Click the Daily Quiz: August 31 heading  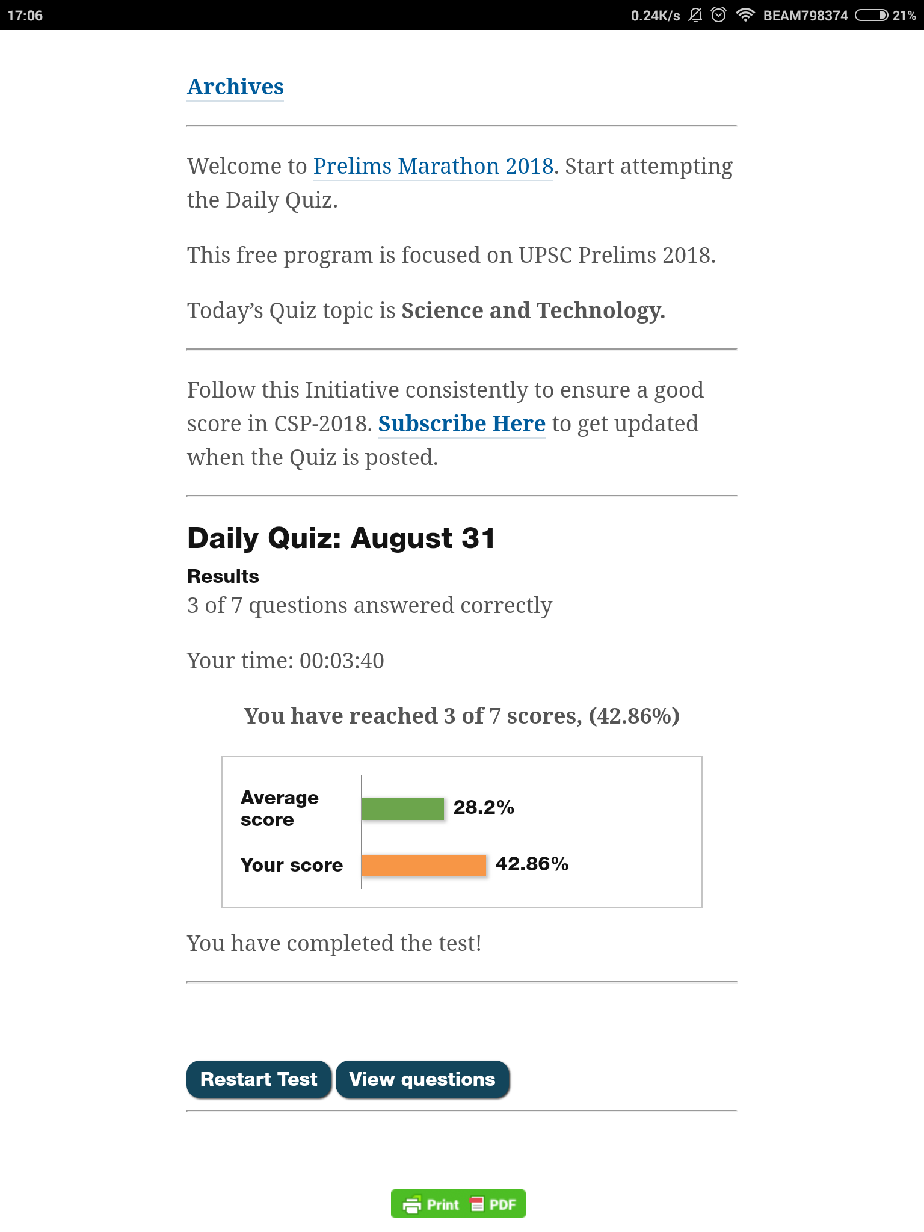pos(341,538)
